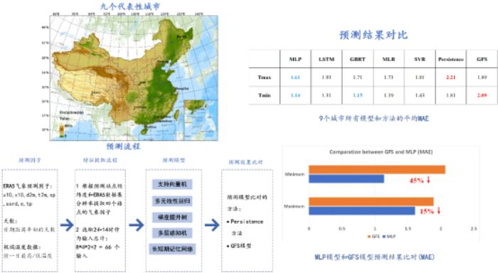Select the 多元线性回归 model box
The height and width of the screenshot is (273, 498).
point(172,201)
